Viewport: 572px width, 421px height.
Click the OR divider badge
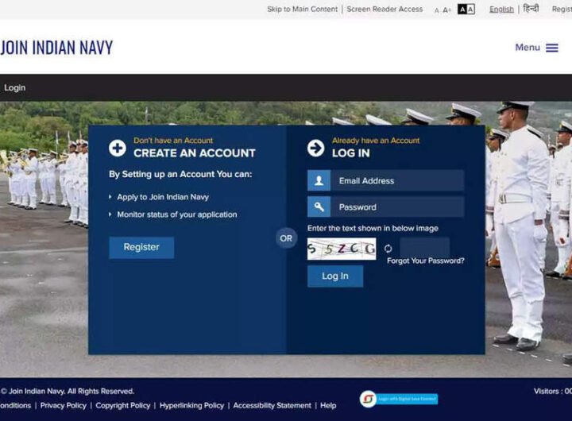tap(286, 238)
